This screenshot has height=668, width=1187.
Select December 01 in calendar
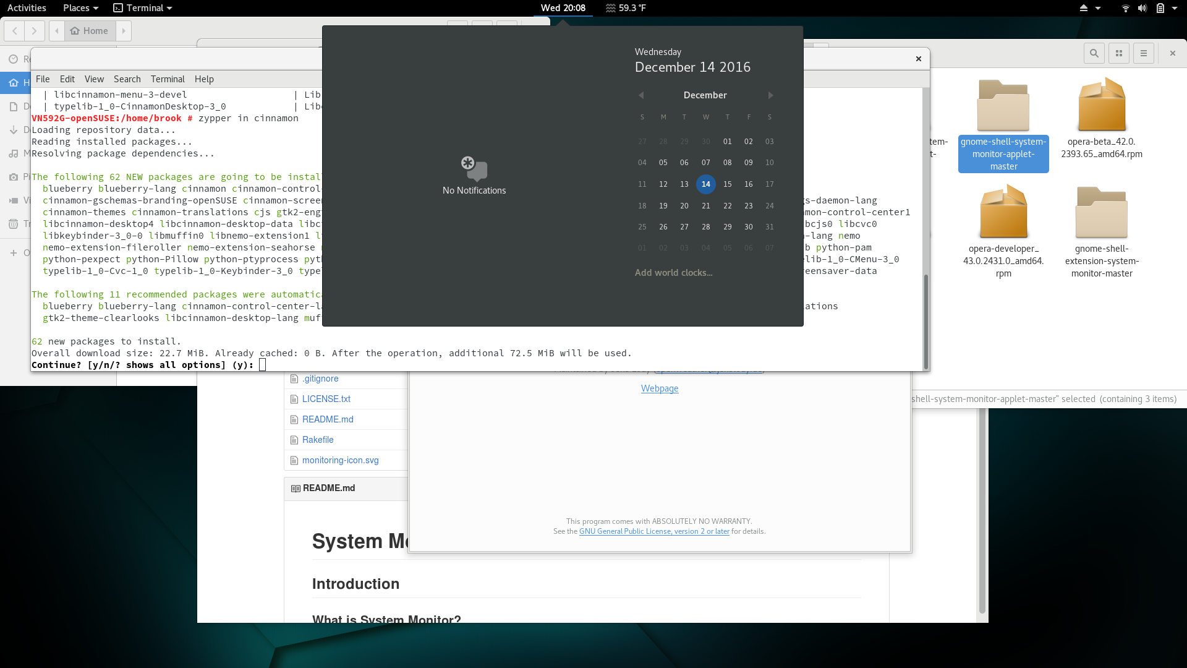tap(728, 142)
